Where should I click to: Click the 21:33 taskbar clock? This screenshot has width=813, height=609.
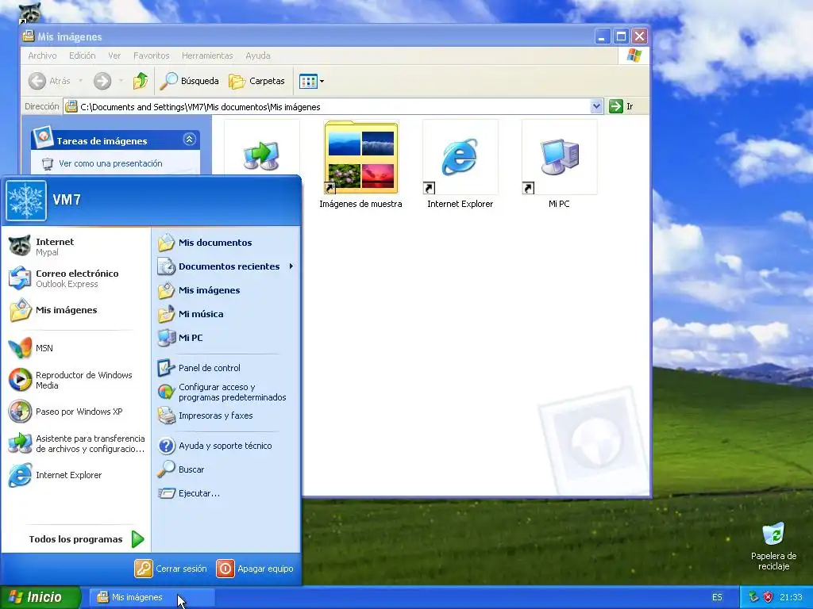point(791,597)
